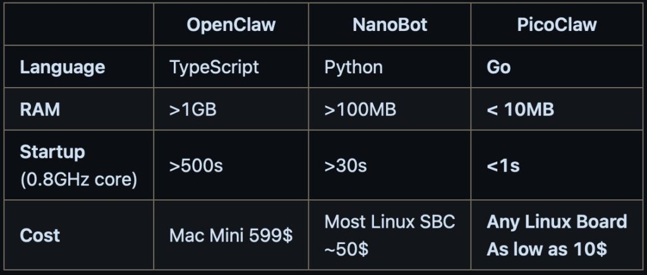Click the >100MB RAM value
Image resolution: width=647 pixels, height=275 pixels.
point(360,109)
